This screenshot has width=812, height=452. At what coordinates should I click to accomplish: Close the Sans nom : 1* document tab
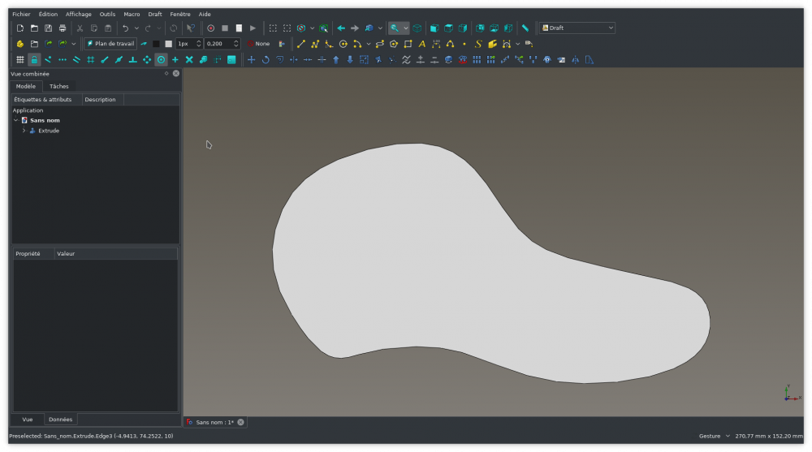pyautogui.click(x=241, y=422)
